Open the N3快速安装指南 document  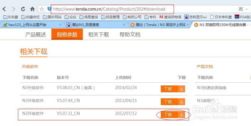[212, 88]
